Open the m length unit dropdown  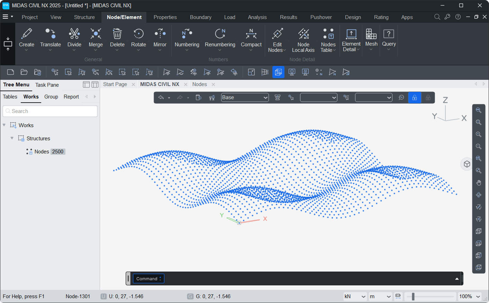380,296
